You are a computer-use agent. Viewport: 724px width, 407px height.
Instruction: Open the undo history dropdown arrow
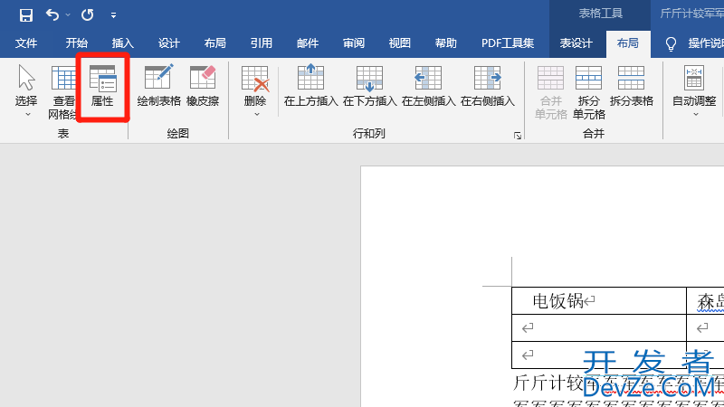(x=68, y=15)
